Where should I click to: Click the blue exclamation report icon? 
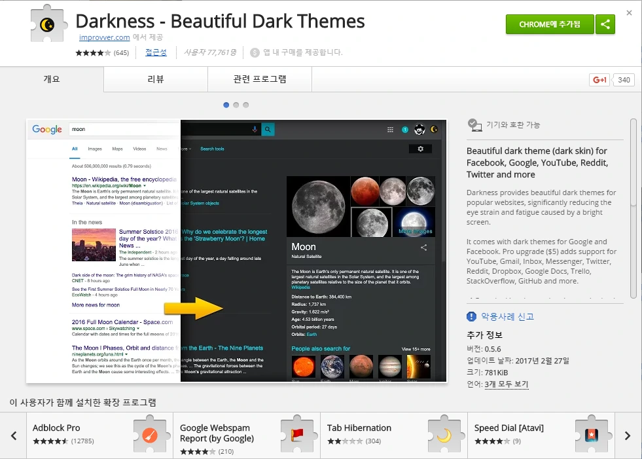[x=471, y=316]
